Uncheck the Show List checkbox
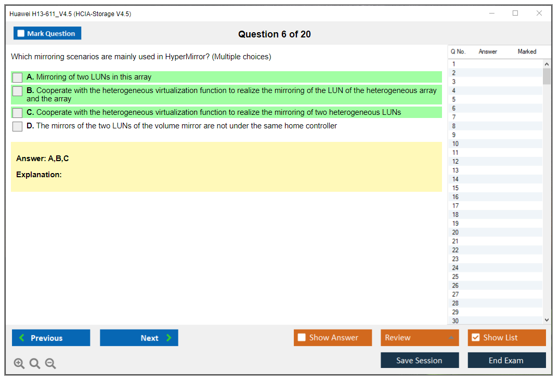 click(x=475, y=338)
